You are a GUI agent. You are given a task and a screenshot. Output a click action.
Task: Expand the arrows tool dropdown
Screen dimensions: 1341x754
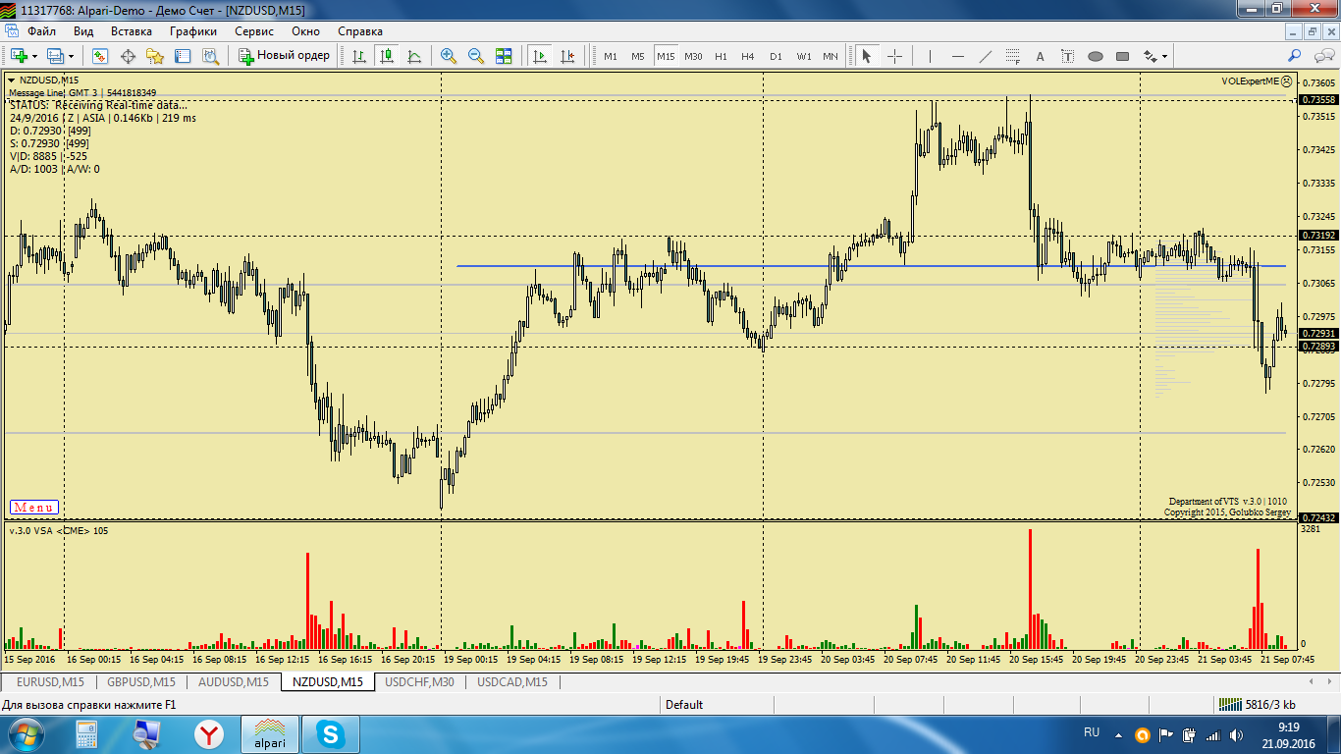(x=1164, y=56)
